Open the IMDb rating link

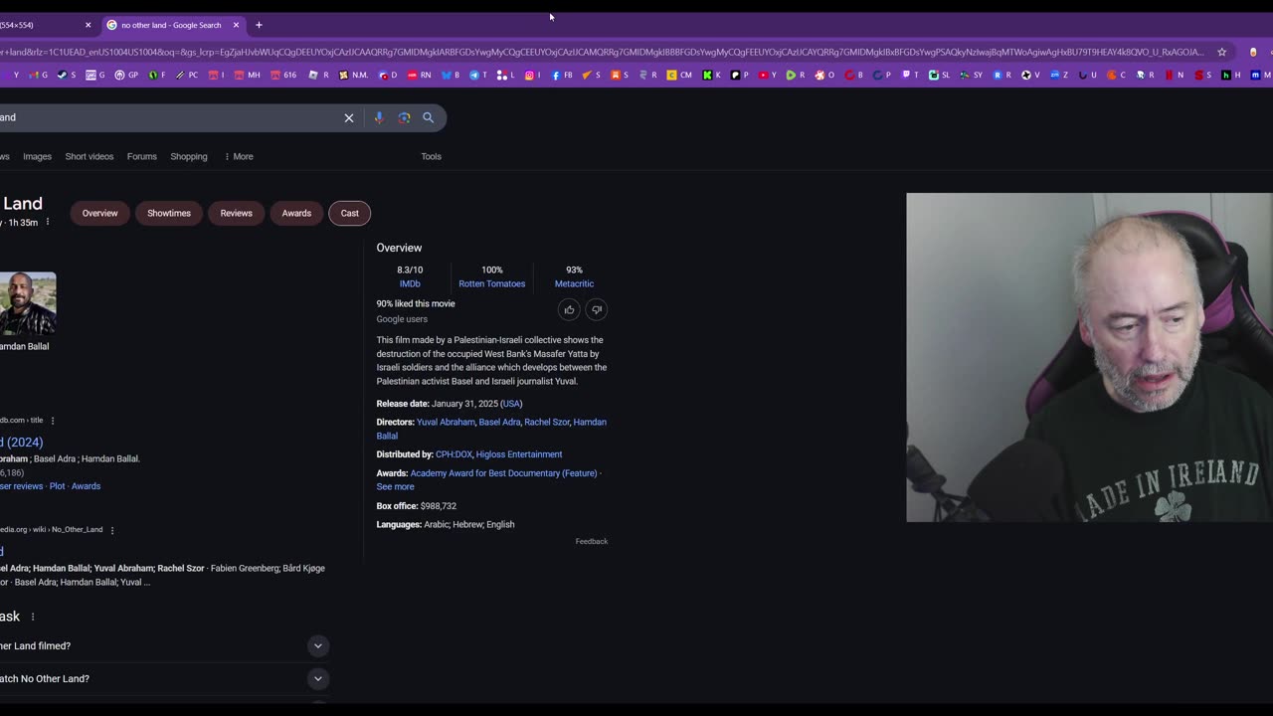pos(410,283)
